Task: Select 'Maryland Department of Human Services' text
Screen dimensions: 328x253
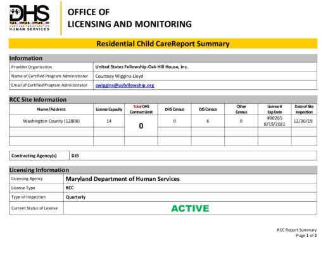Action: tap(122, 179)
